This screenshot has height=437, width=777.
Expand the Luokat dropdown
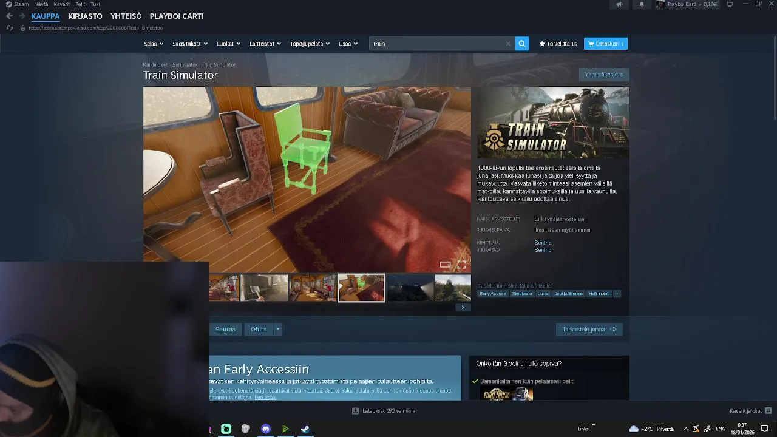228,44
